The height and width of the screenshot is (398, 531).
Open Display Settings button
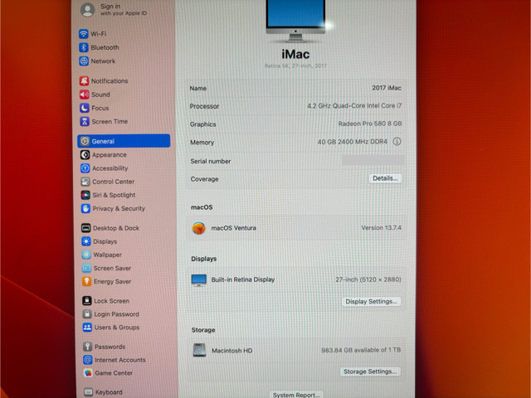pyautogui.click(x=371, y=302)
